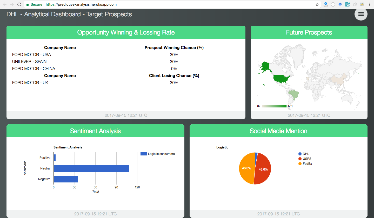This screenshot has width=374, height=218.
Task: Click the USPS legend label
Action: click(307, 159)
